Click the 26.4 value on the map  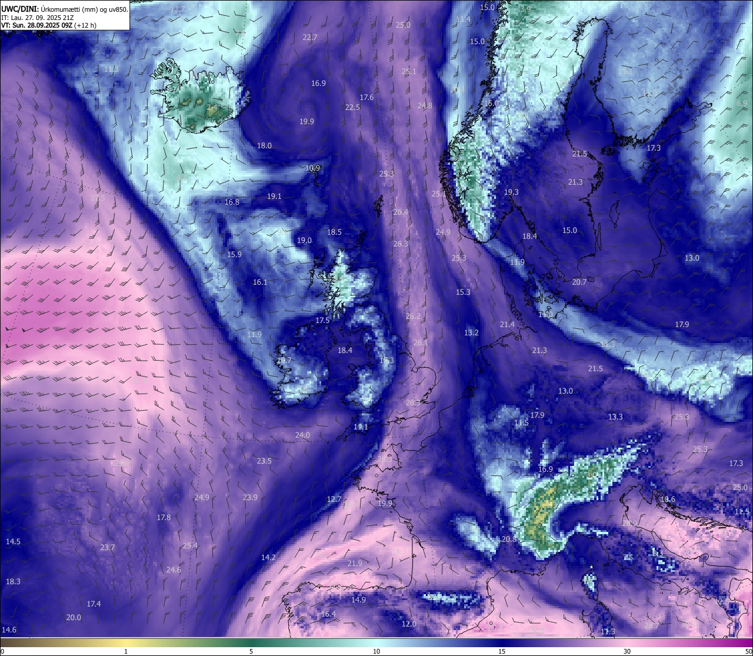click(401, 212)
